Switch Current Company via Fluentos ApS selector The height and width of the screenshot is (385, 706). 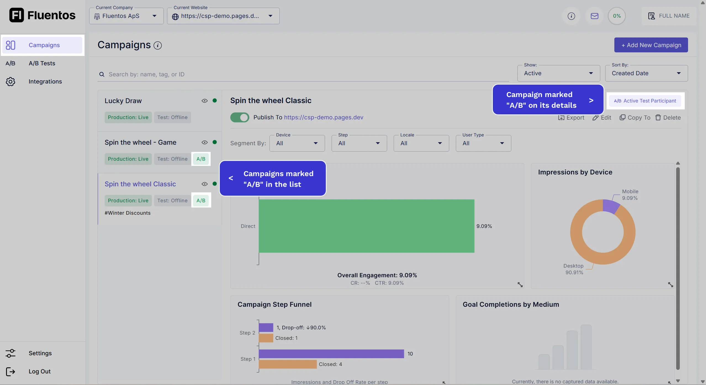click(x=126, y=16)
